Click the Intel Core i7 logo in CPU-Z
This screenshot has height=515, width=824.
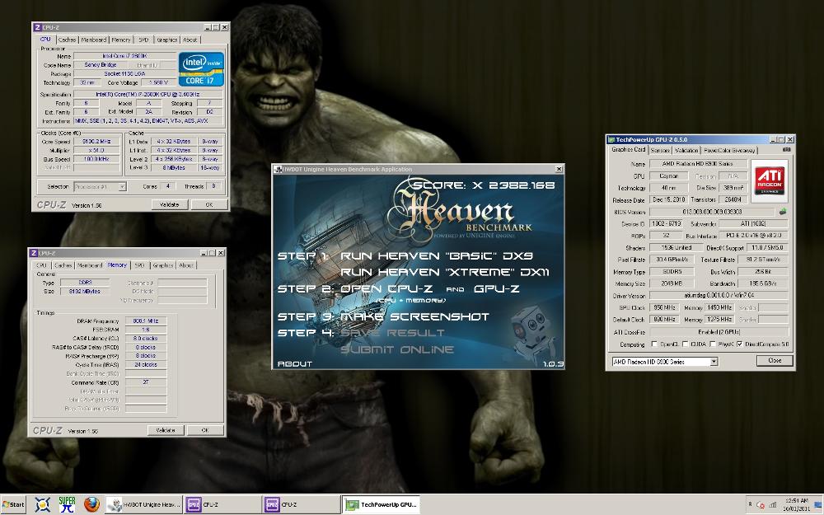click(x=201, y=69)
